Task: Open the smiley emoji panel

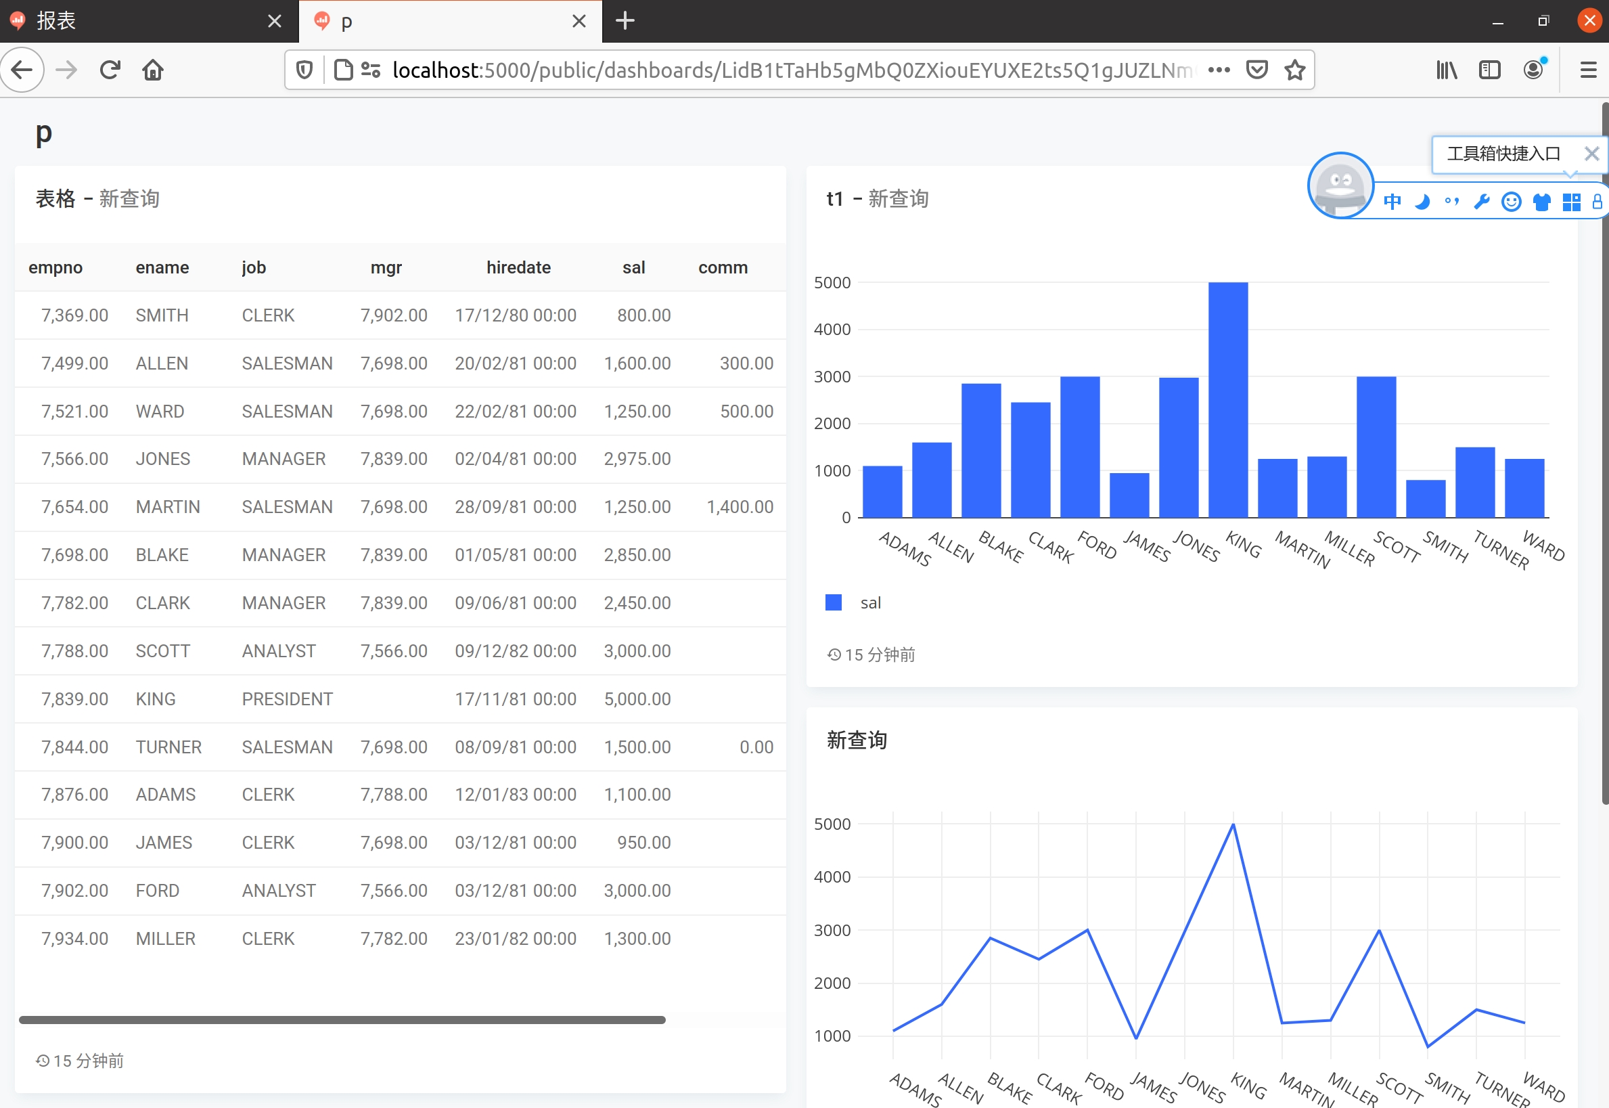Action: tap(1511, 202)
